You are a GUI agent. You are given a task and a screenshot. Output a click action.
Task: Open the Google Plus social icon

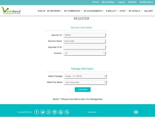click(48, 112)
